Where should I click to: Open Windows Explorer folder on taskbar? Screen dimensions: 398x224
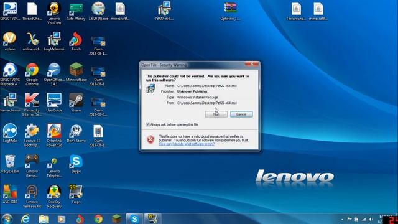pyautogui.click(x=44, y=219)
